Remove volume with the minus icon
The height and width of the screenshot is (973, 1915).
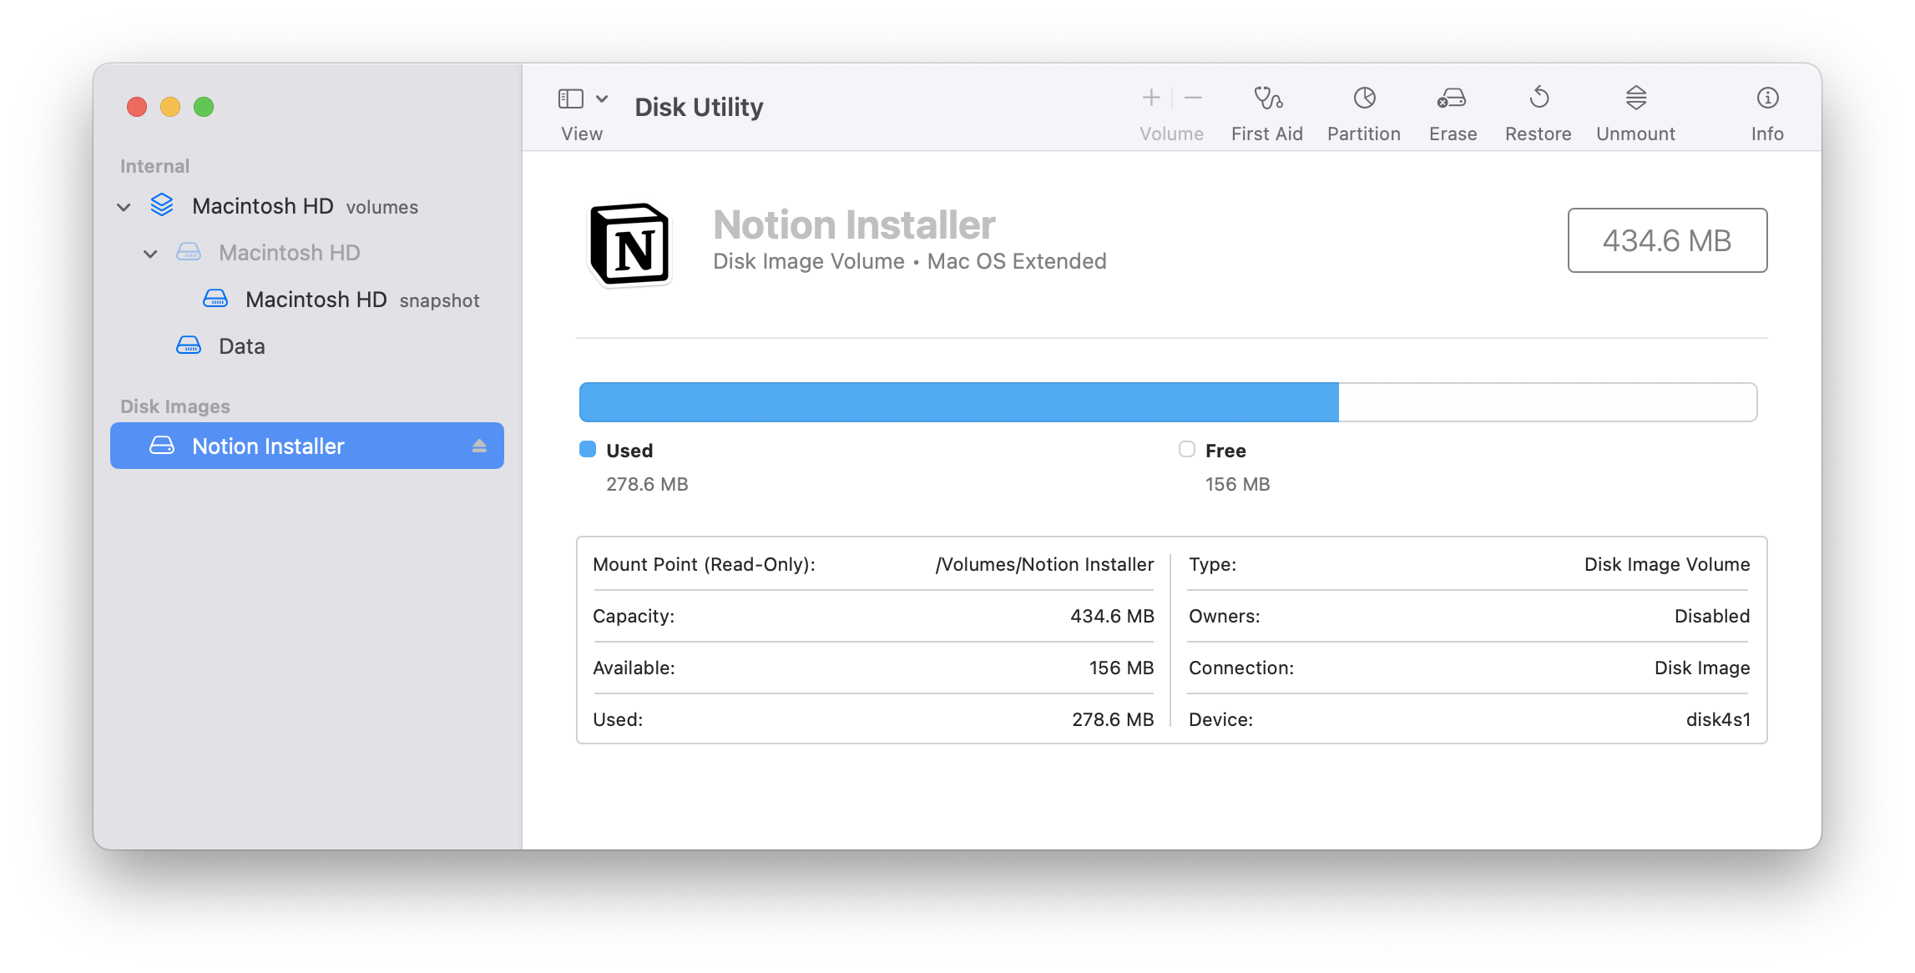coord(1193,98)
